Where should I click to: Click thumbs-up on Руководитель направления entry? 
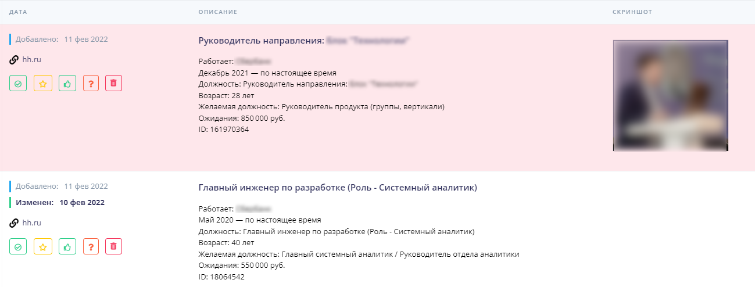[x=67, y=84]
